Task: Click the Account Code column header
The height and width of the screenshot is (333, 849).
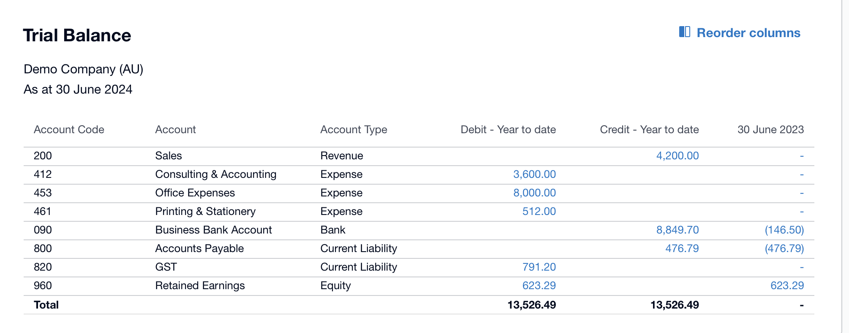Action: (x=69, y=129)
